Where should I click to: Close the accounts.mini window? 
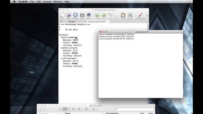101,32
